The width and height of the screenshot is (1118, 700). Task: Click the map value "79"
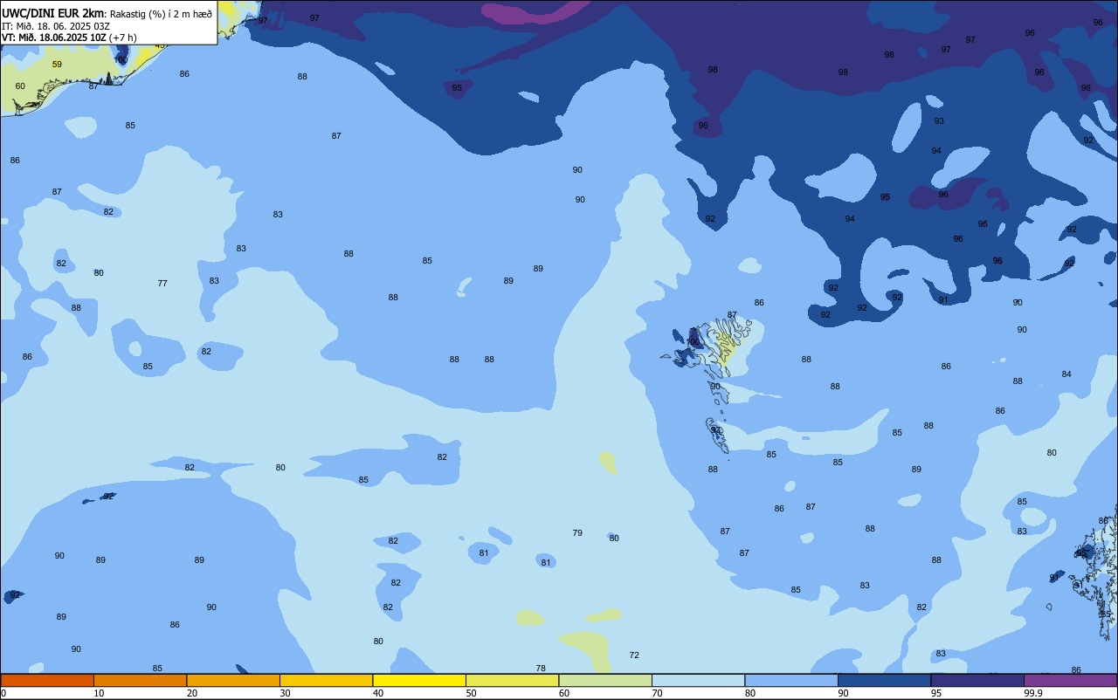[x=577, y=532]
